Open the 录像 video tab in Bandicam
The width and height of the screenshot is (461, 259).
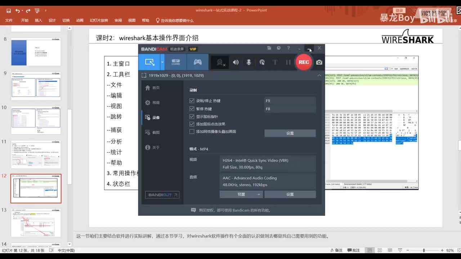tap(152, 118)
